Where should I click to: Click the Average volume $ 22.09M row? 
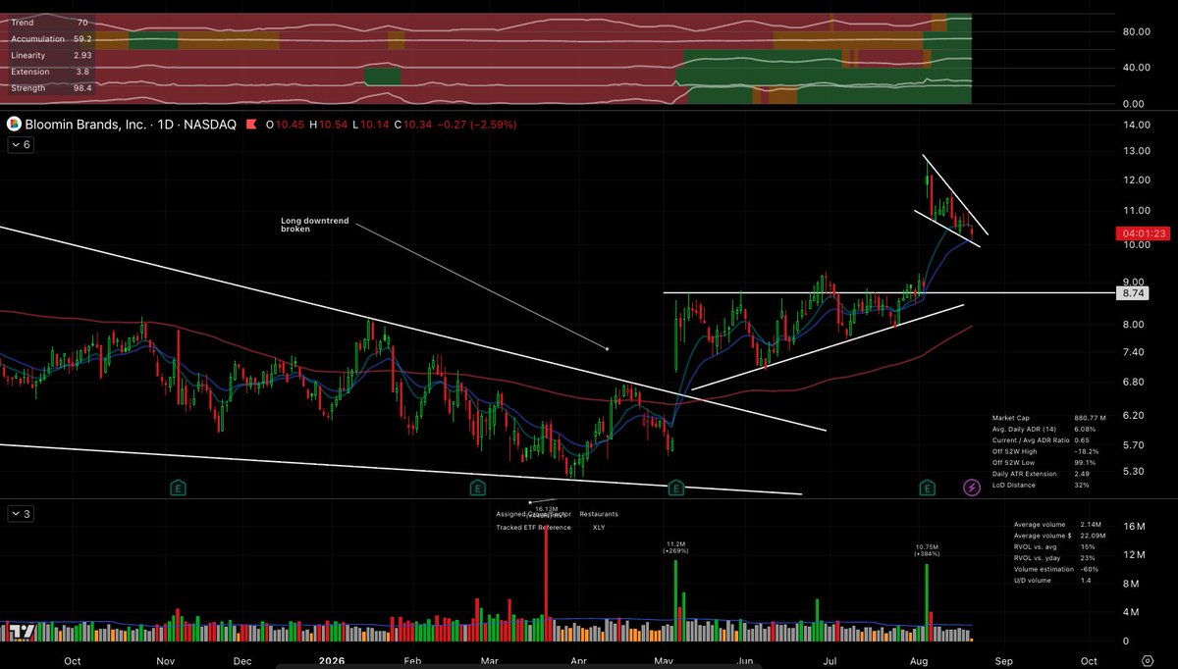(1059, 536)
